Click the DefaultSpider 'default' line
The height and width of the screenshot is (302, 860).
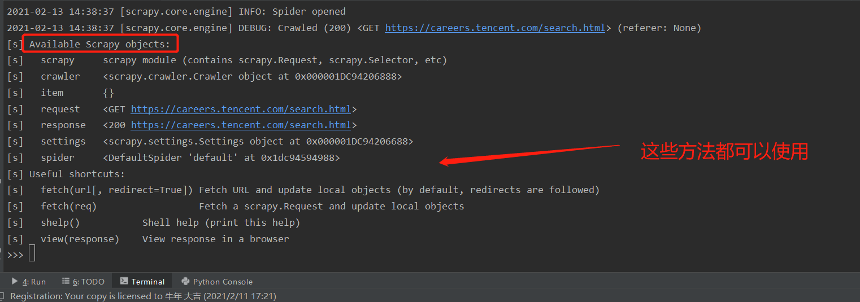pos(173,158)
